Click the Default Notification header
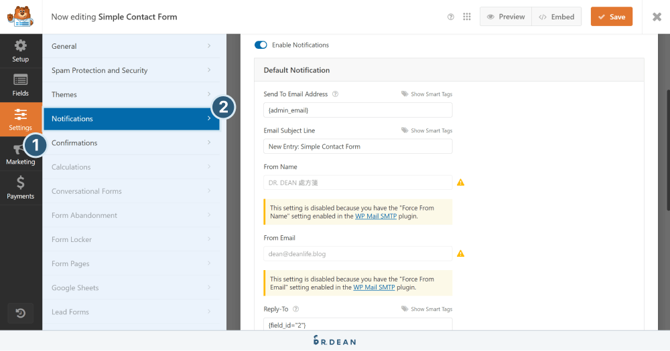The width and height of the screenshot is (670, 351). 449,70
